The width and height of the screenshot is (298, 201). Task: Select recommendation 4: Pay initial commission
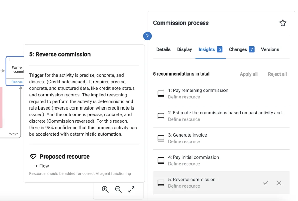click(x=221, y=160)
